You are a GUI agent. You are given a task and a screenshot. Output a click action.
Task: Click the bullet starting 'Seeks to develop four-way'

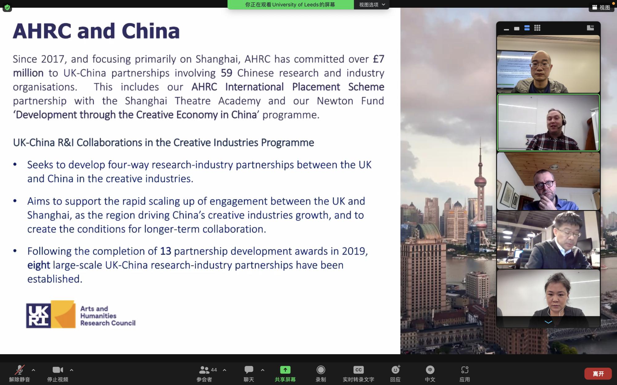coord(199,172)
